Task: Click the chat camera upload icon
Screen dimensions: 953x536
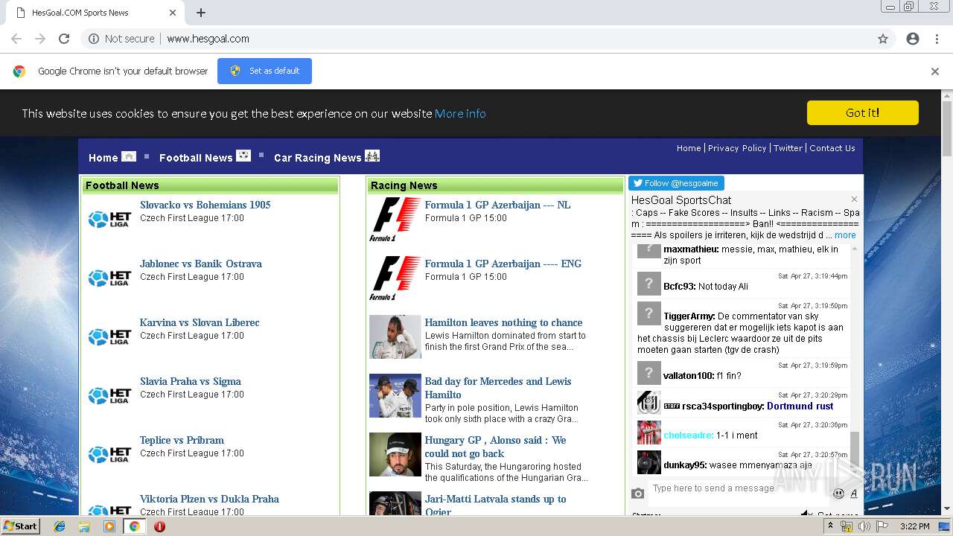Action: pos(638,493)
